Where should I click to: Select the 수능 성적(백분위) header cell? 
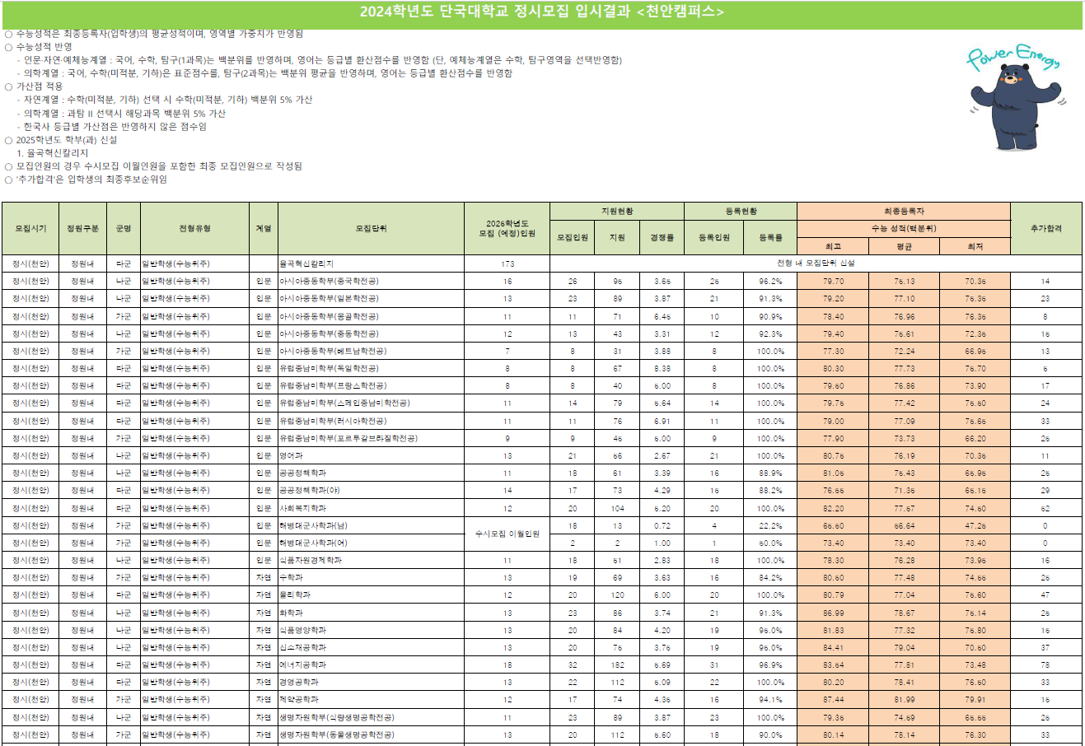[x=904, y=229]
